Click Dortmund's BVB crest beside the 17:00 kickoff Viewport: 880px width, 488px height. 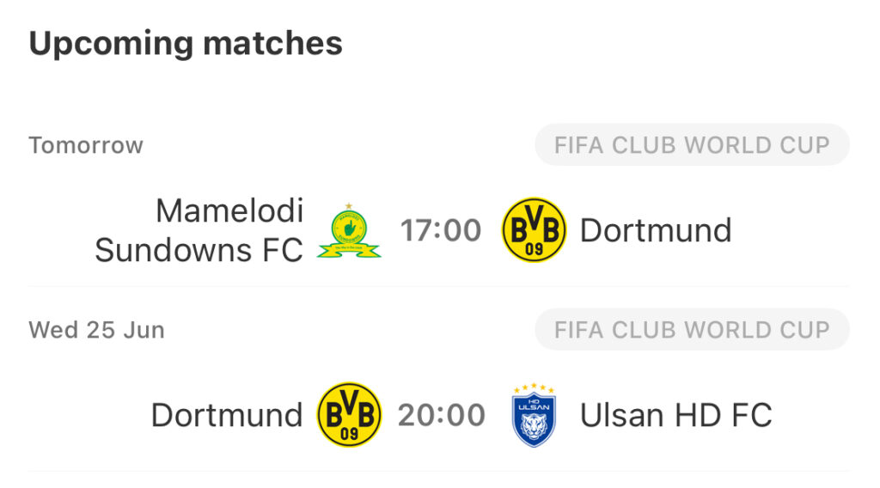click(534, 230)
